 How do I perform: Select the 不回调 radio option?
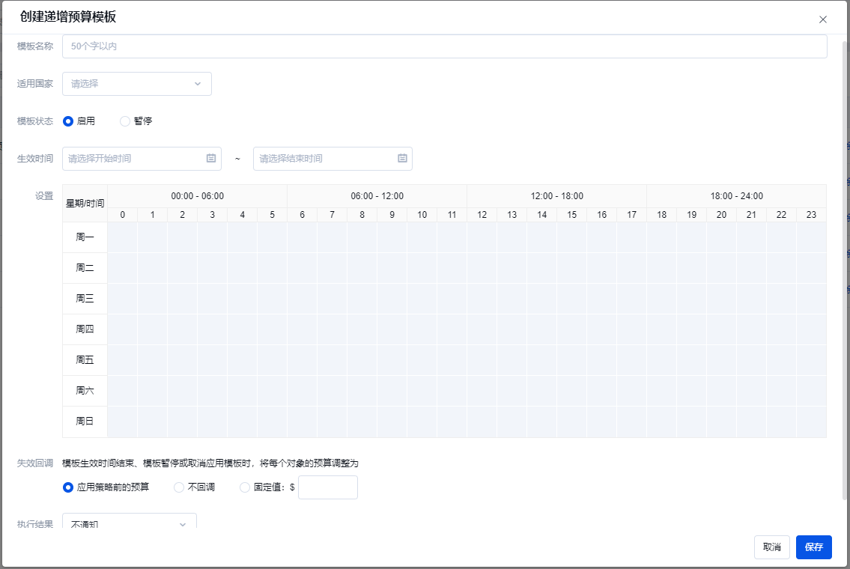(179, 487)
